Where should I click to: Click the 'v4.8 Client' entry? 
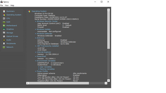pos(42,50)
